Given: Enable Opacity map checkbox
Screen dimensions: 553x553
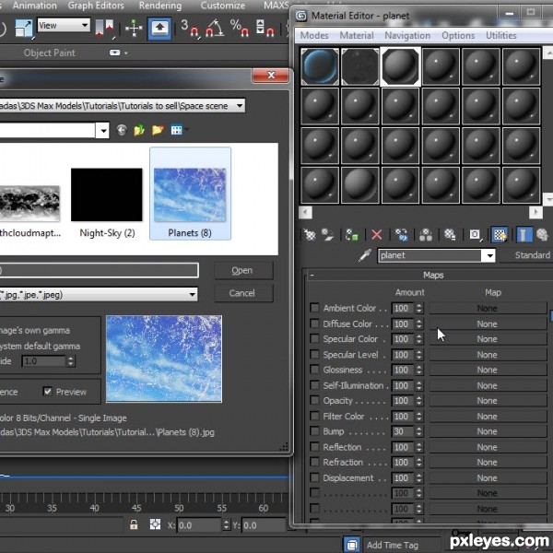Looking at the screenshot, I should tap(314, 400).
